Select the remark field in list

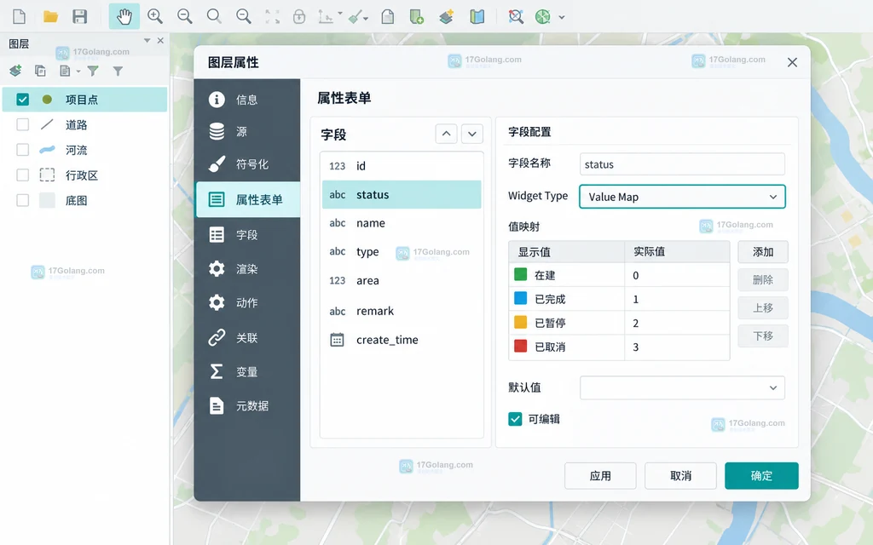pos(402,311)
